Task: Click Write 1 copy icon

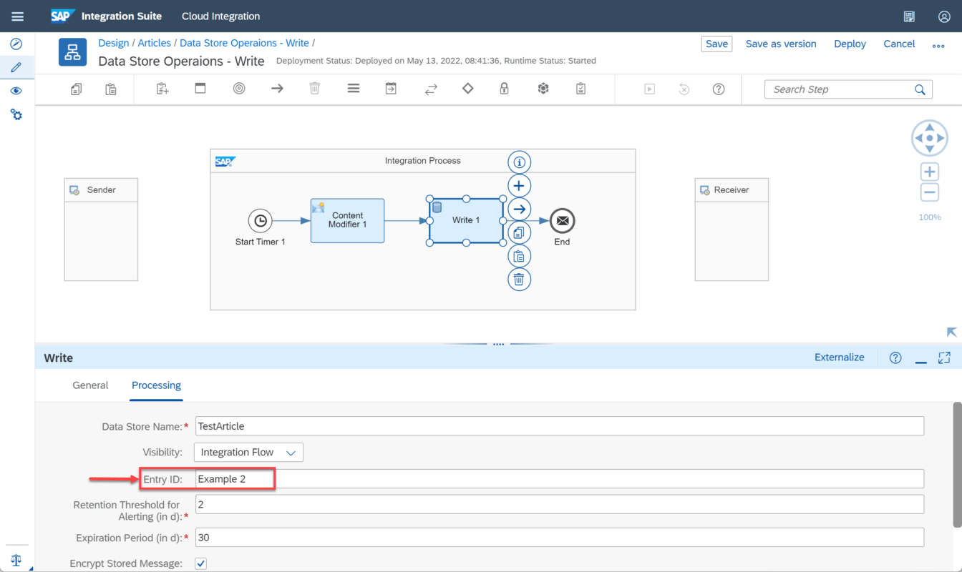Action: coord(519,232)
